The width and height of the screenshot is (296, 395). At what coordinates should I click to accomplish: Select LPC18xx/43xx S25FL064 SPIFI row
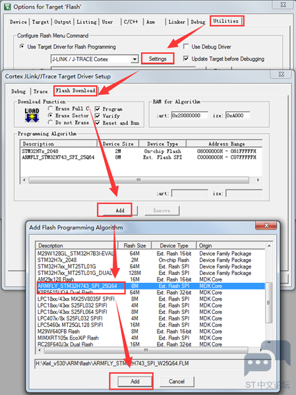(x=150, y=312)
